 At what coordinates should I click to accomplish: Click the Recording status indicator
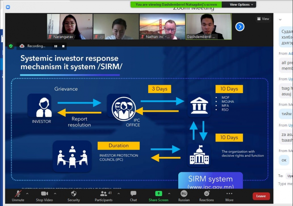point(33,46)
